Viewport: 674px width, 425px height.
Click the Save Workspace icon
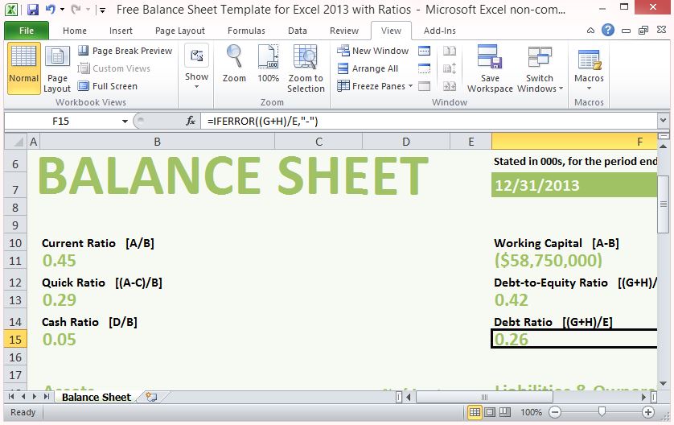(490, 60)
